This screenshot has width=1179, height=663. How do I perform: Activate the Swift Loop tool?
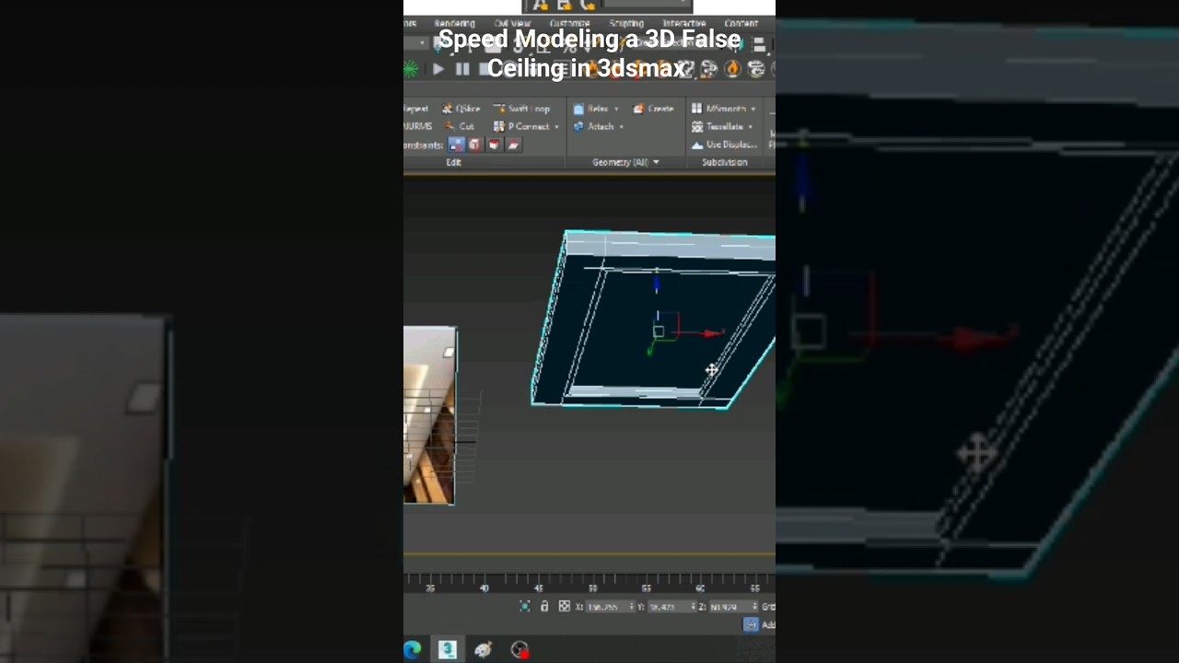pos(522,109)
